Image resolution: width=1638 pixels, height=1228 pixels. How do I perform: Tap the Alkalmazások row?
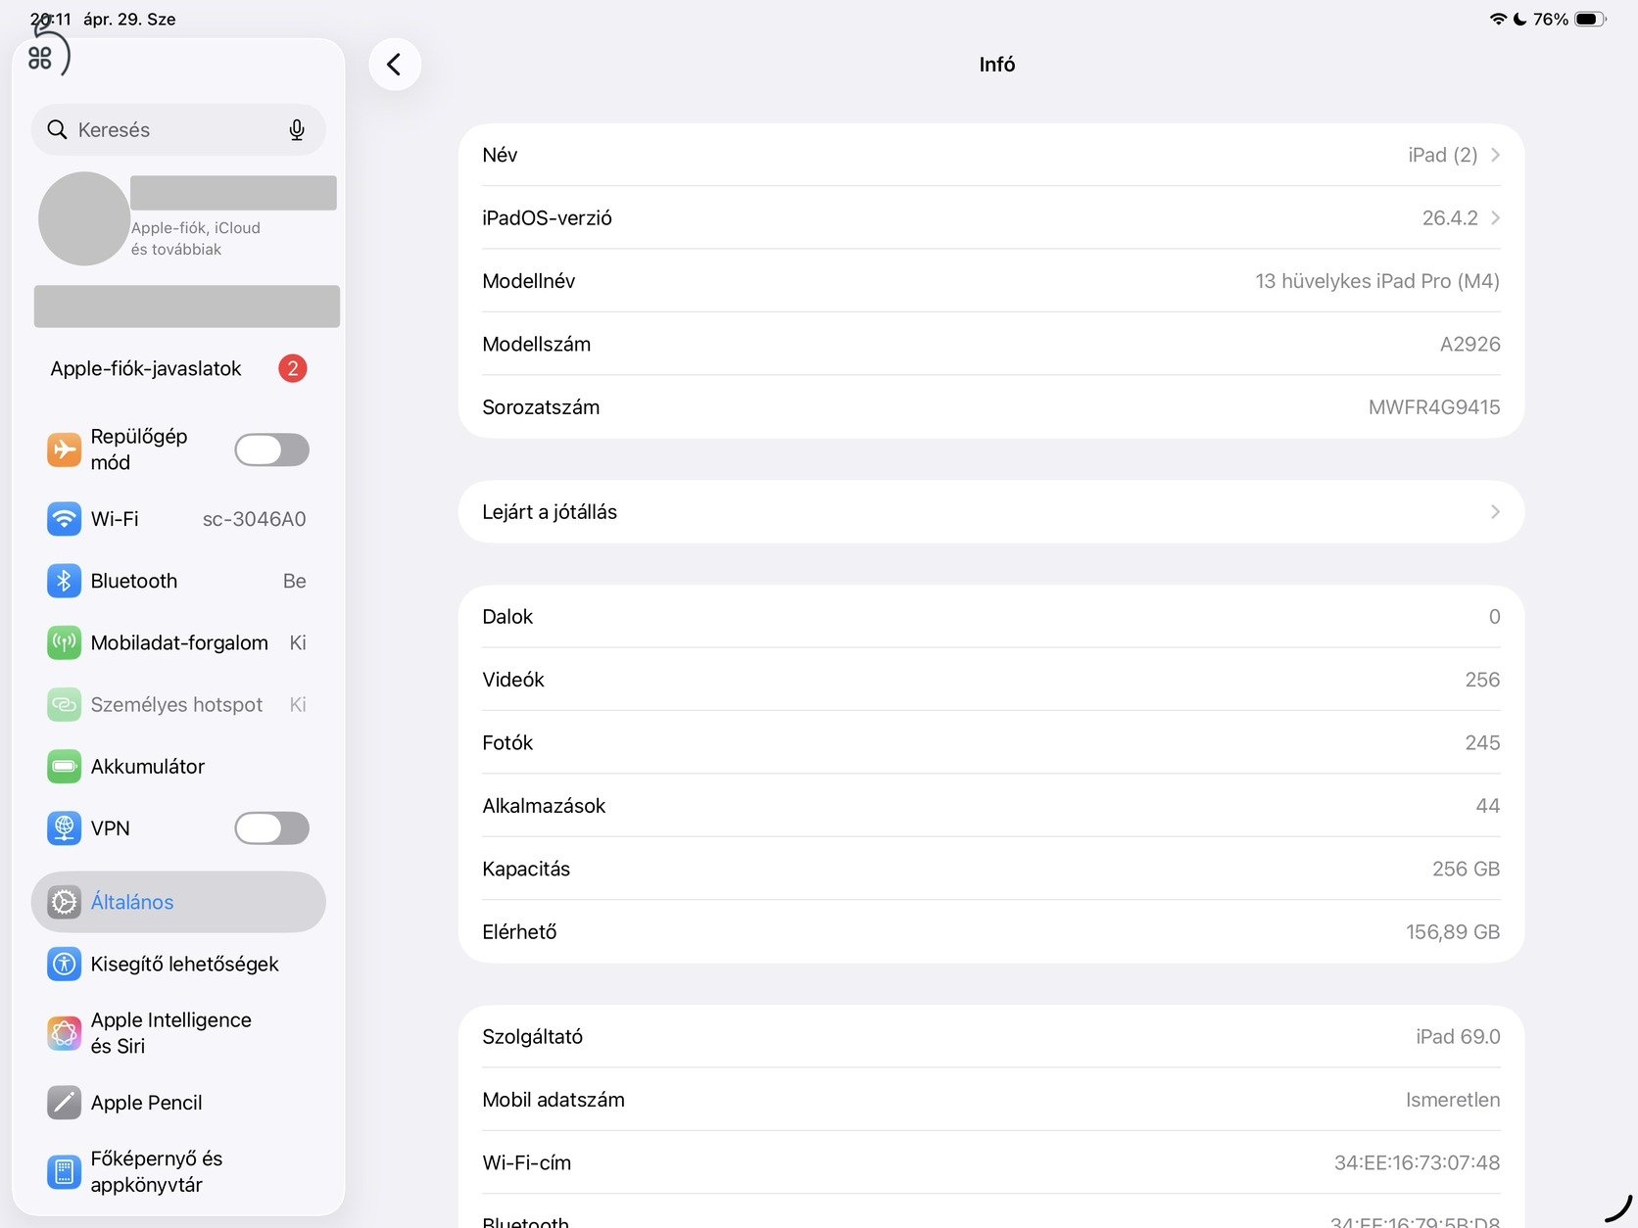[991, 806]
